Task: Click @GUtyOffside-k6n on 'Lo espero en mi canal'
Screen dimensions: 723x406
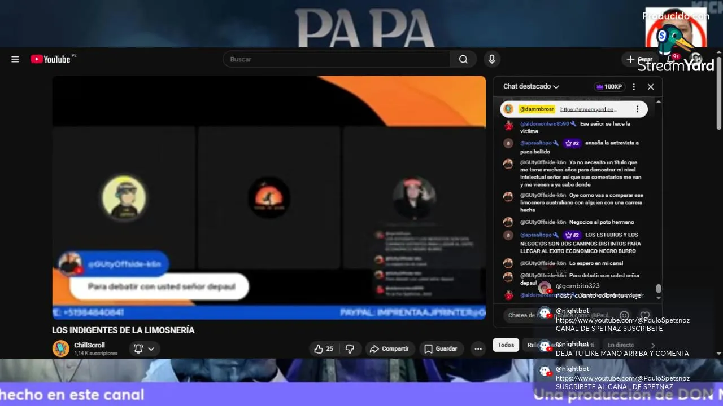Action: [x=543, y=263]
